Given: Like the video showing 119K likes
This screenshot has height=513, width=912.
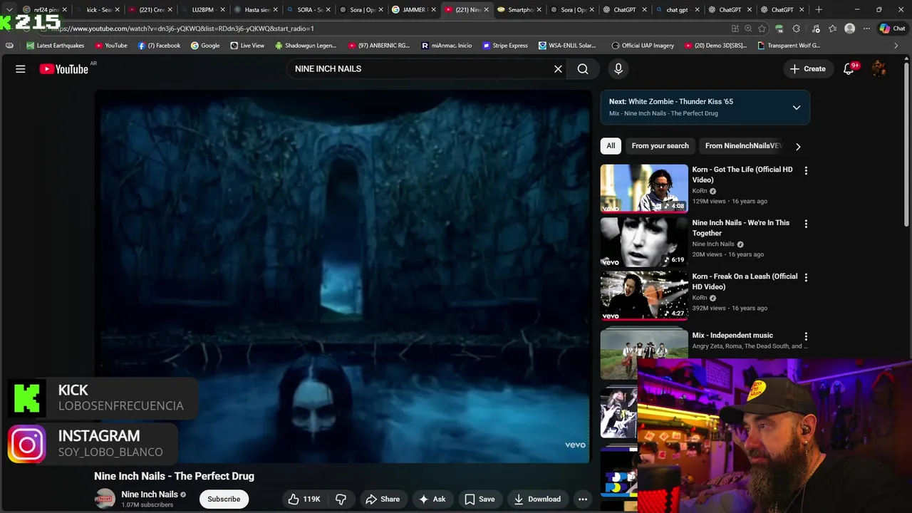Looking at the screenshot, I should [304, 499].
